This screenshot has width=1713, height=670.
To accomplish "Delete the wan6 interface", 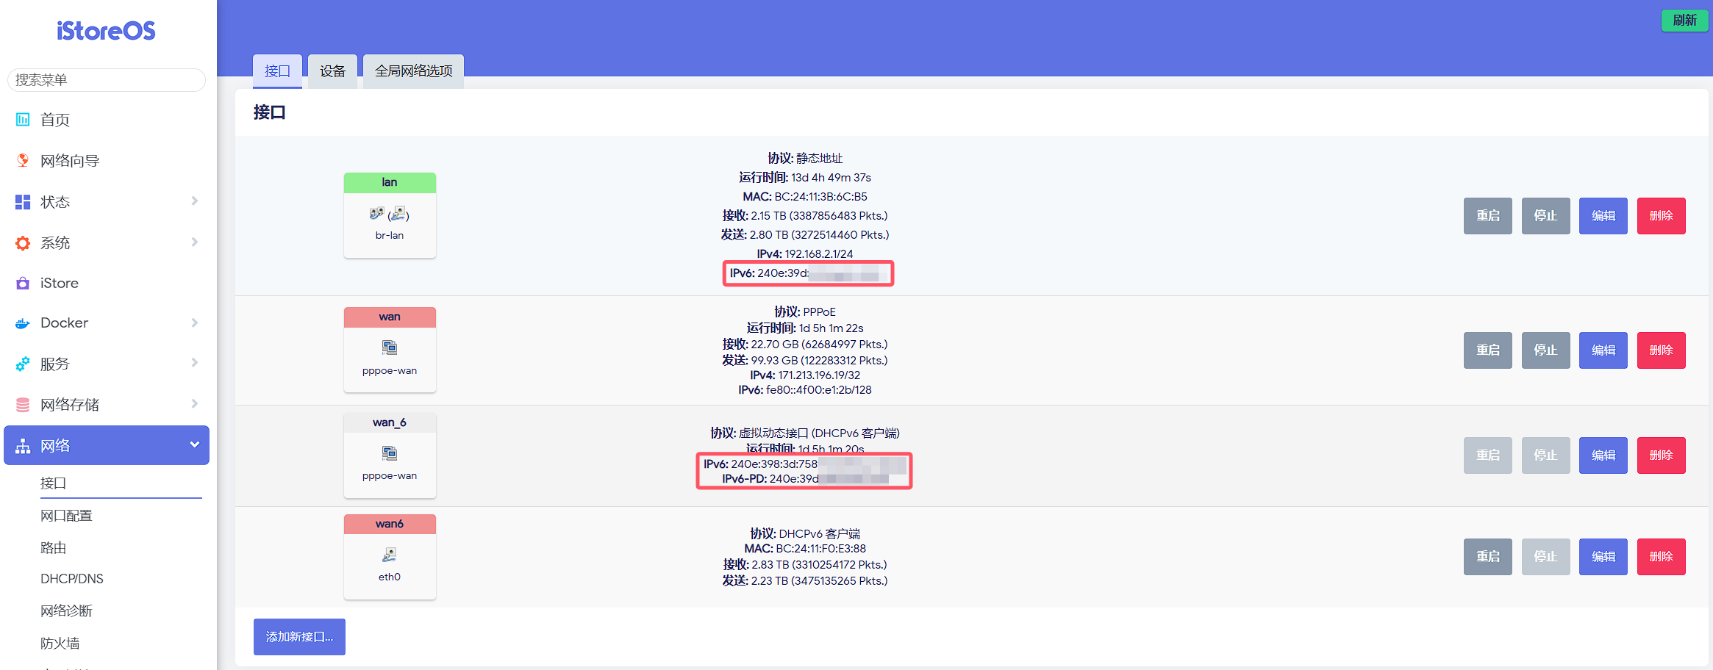I will click(1661, 557).
